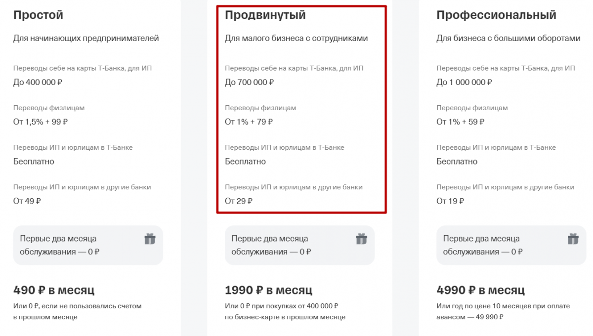Click the gift icon in the Простой plan
Screen dimensions: 593x336
point(150,239)
